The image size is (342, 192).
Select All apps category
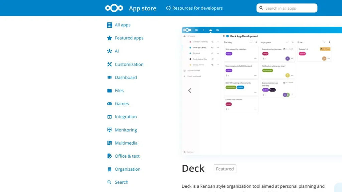[123, 25]
